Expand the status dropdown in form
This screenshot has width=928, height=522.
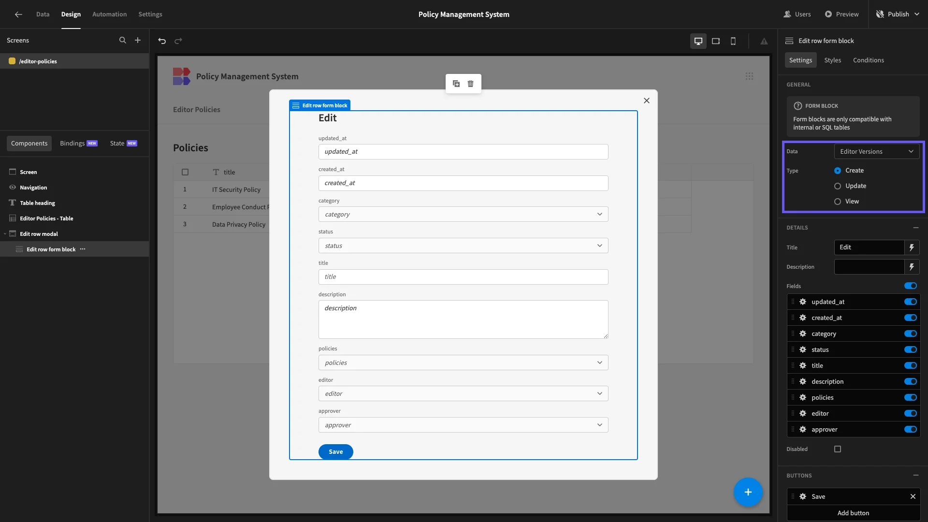(x=463, y=246)
